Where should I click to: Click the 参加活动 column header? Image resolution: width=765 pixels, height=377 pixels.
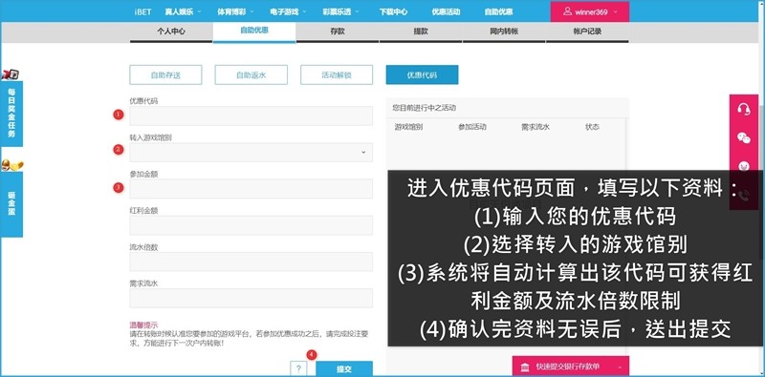coord(472,127)
